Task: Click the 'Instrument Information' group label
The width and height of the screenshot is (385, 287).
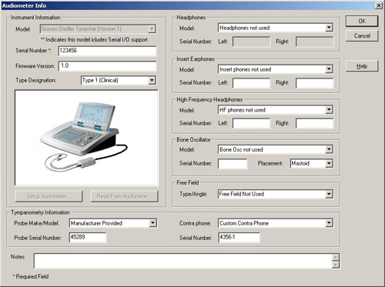Action: pyautogui.click(x=35, y=18)
